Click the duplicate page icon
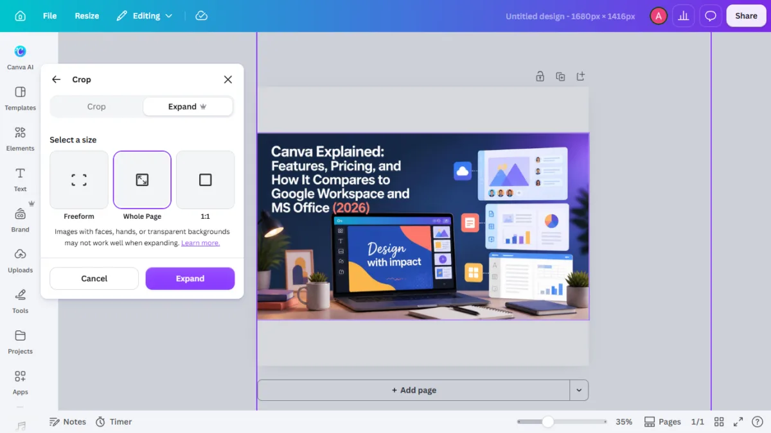The height and width of the screenshot is (433, 771). [x=560, y=76]
